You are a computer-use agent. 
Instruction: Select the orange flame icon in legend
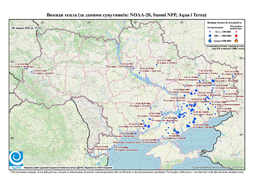click(x=236, y=40)
